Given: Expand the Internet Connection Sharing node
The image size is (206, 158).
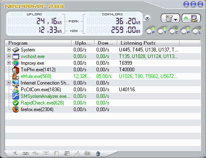Looking at the screenshot, I should tap(9, 83).
